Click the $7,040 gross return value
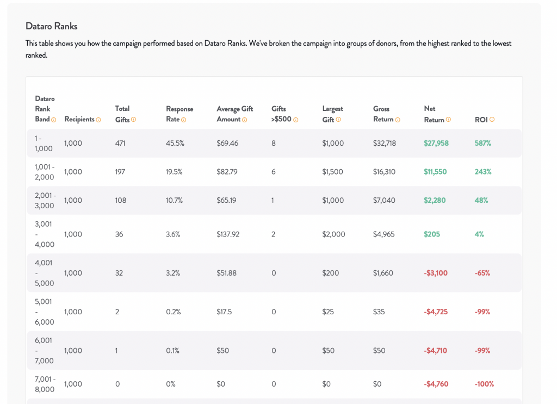This screenshot has width=557, height=404. pos(384,201)
